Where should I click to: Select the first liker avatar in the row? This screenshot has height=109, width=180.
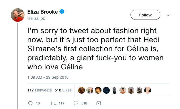(x=82, y=90)
